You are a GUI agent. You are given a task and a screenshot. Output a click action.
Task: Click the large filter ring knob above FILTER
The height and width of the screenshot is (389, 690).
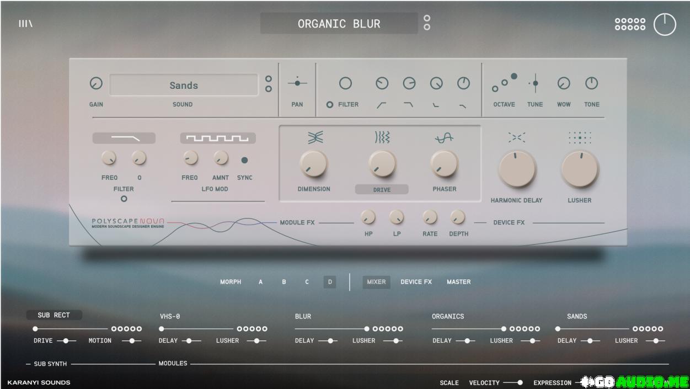click(x=345, y=83)
